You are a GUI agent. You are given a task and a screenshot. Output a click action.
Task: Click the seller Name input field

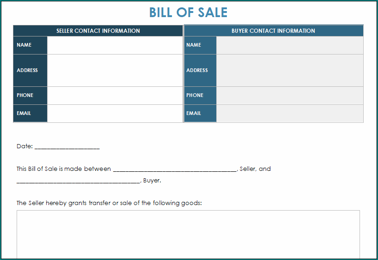(x=115, y=45)
